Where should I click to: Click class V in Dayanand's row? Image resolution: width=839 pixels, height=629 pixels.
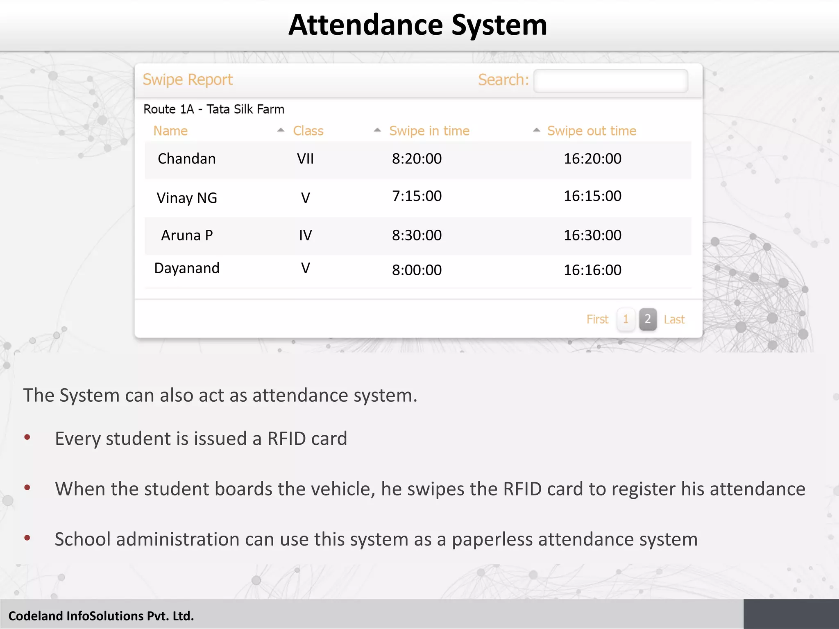coord(306,268)
